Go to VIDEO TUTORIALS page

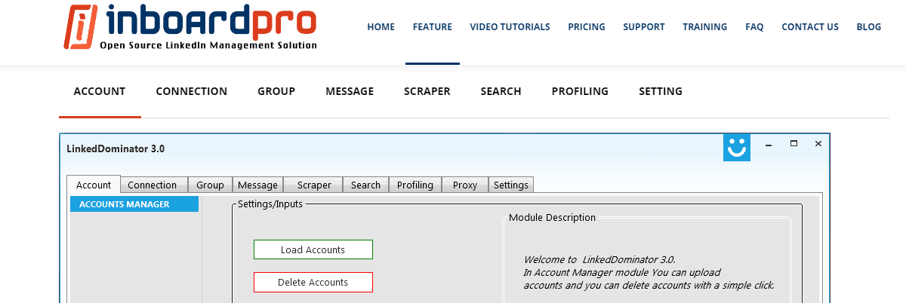coord(510,27)
